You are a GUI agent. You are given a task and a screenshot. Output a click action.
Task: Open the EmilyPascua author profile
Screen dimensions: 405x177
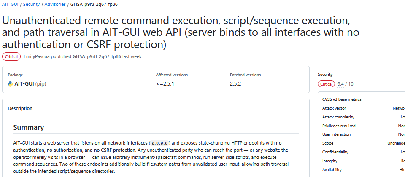click(37, 56)
